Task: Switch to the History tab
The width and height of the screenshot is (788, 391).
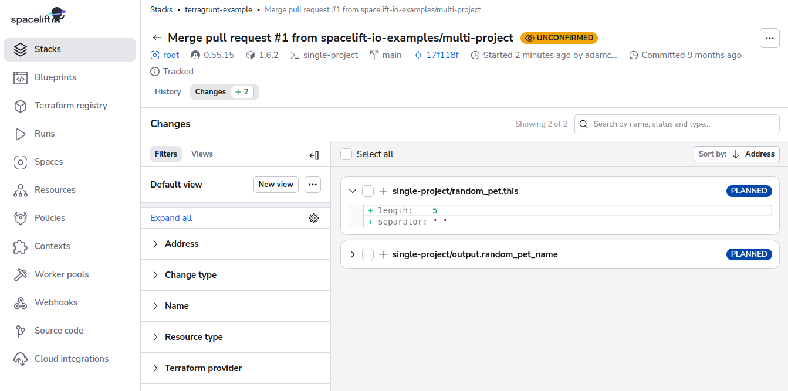Action: 168,91
